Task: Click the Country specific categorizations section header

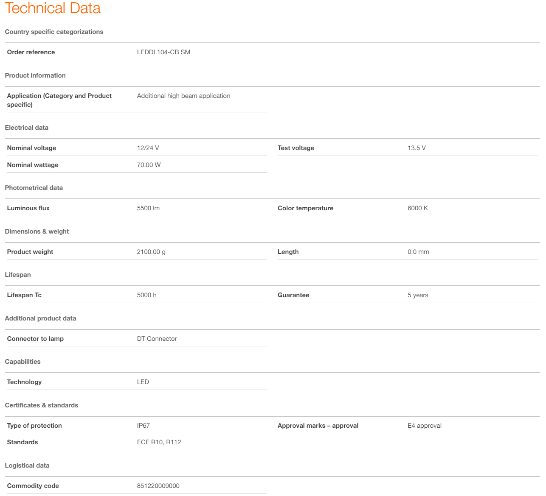Action: coord(54,32)
